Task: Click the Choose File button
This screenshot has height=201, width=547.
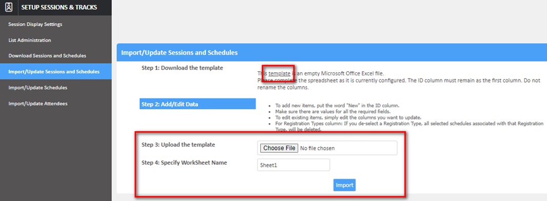Action: [x=279, y=148]
